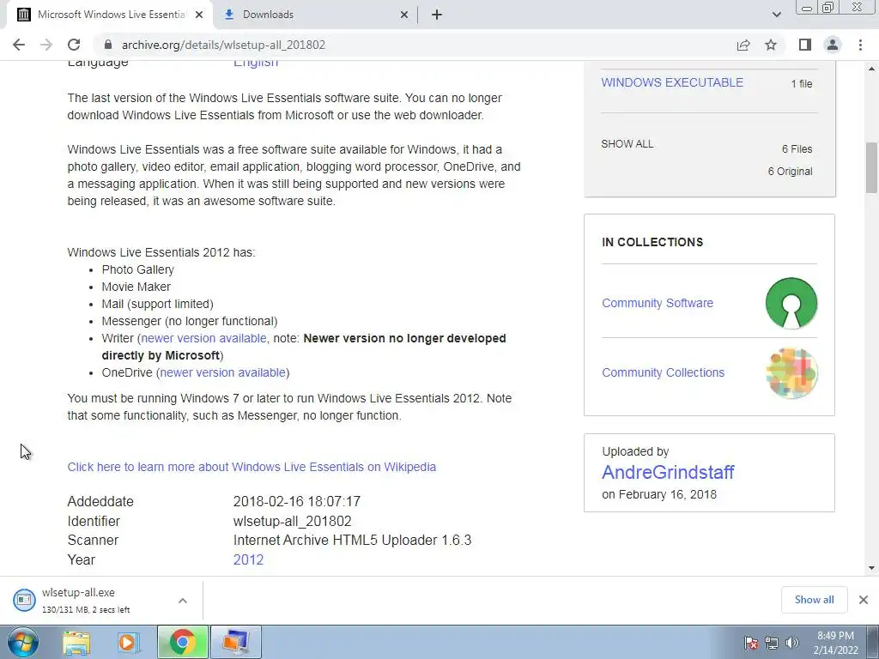The image size is (879, 659).
Task: Click the page vertical scrollbar thumb
Action: [x=871, y=167]
